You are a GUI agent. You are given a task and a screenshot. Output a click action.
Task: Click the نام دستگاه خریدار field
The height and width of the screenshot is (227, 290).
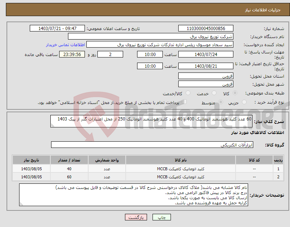pos(151,36)
